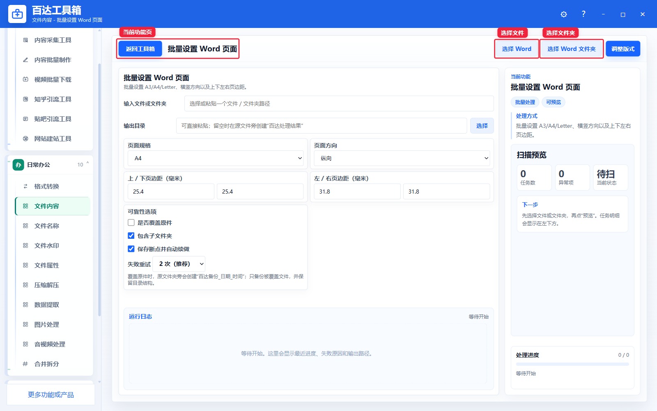Screen dimensions: 657x411
Task: Click the 下一步 hint heading
Action: [x=530, y=205]
